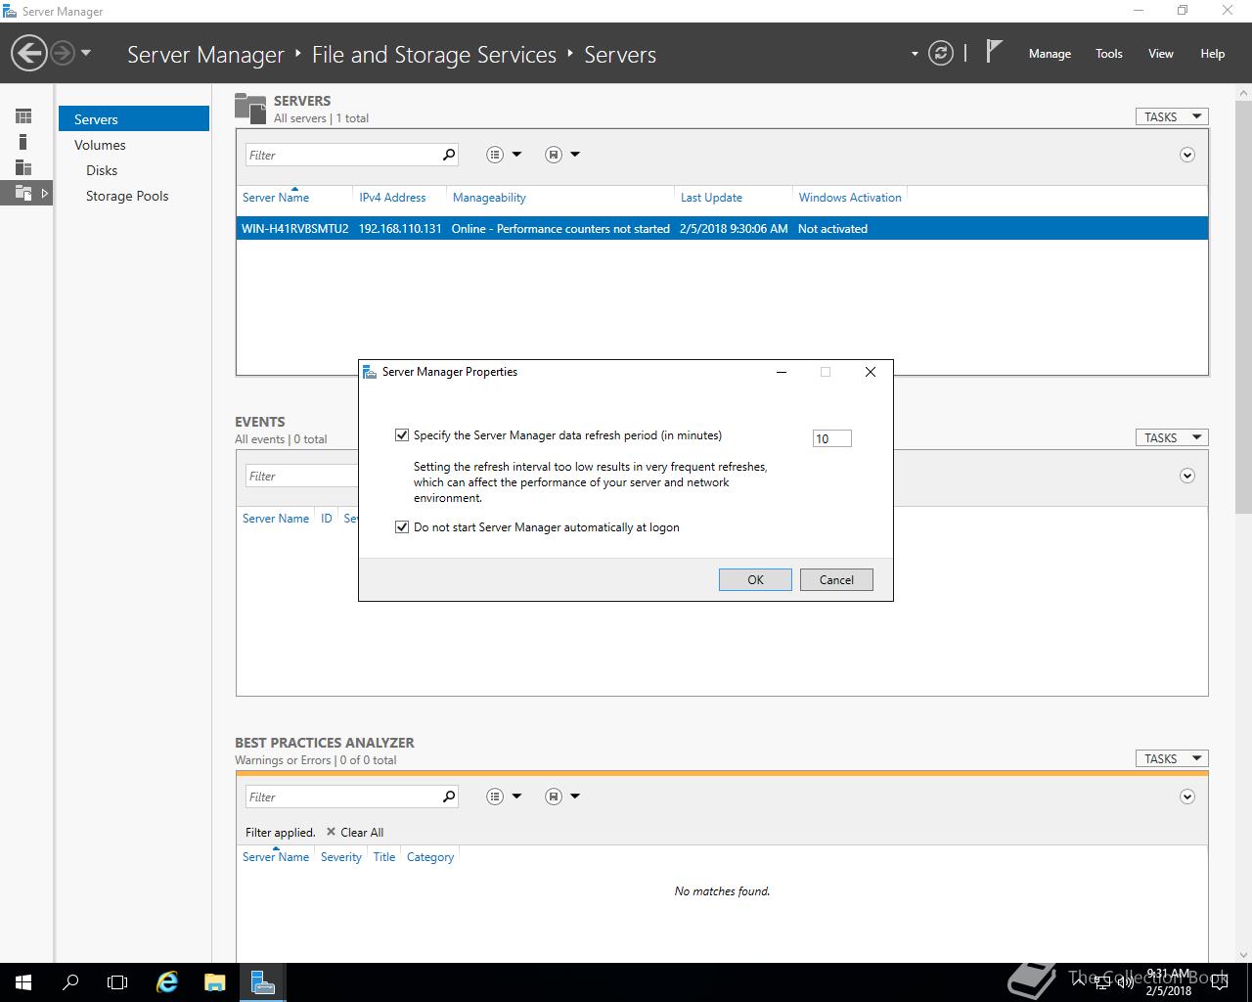
Task: Sort by Last Update column
Action: tap(711, 198)
